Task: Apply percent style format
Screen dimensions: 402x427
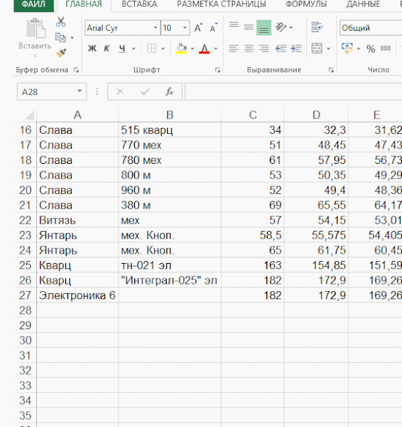Action: (371, 49)
